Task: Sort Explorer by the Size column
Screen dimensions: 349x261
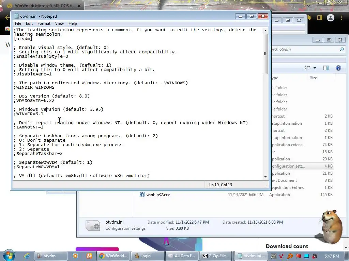Action: tap(314, 78)
